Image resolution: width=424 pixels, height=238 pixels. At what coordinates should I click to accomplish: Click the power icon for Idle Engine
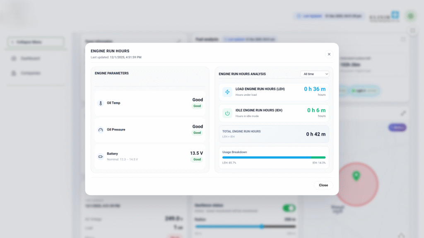tap(227, 113)
